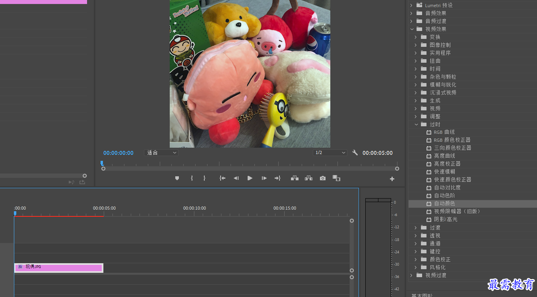This screenshot has height=297, width=537.
Task: Open program monitor settings wrench
Action: pos(355,152)
